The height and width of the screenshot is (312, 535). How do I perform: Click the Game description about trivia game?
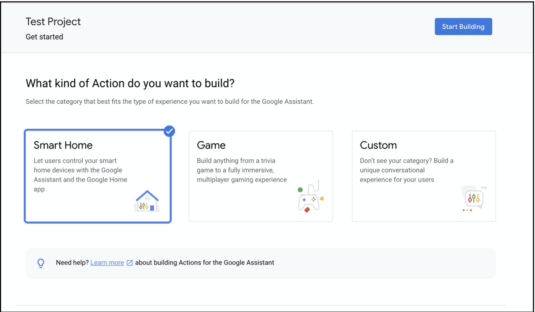tap(242, 170)
